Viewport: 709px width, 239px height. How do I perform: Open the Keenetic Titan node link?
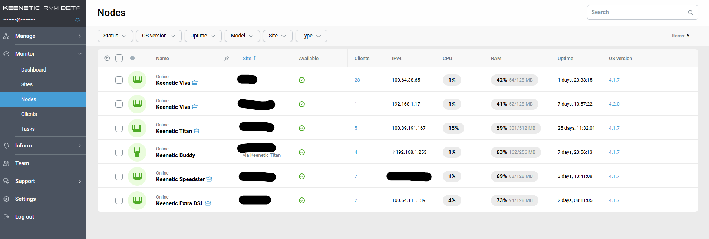tap(174, 131)
